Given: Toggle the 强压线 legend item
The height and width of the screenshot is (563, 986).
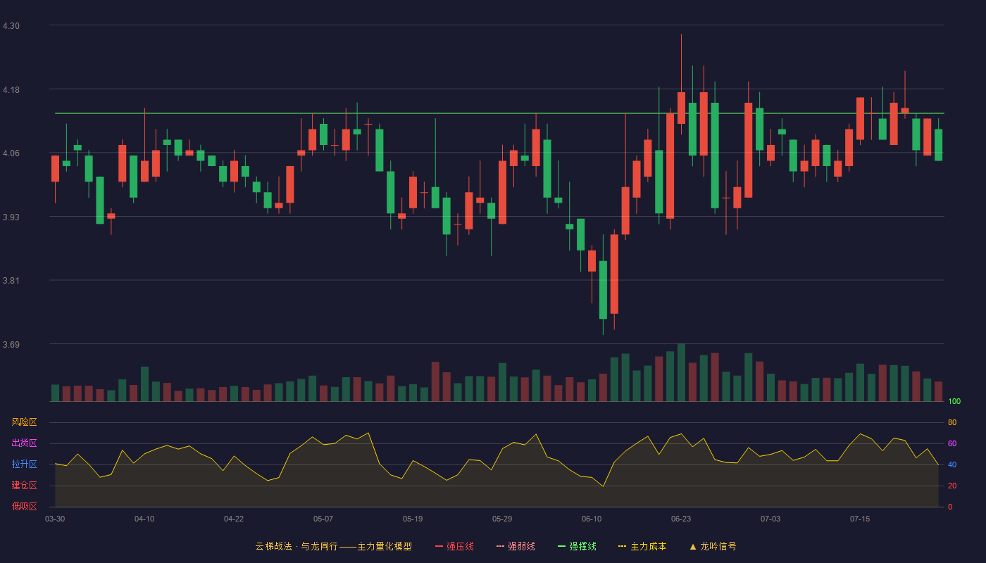Looking at the screenshot, I should [454, 546].
